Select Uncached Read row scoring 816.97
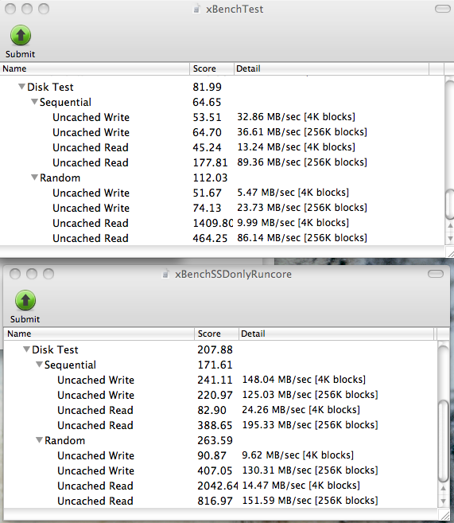The width and height of the screenshot is (454, 523). tap(220, 501)
